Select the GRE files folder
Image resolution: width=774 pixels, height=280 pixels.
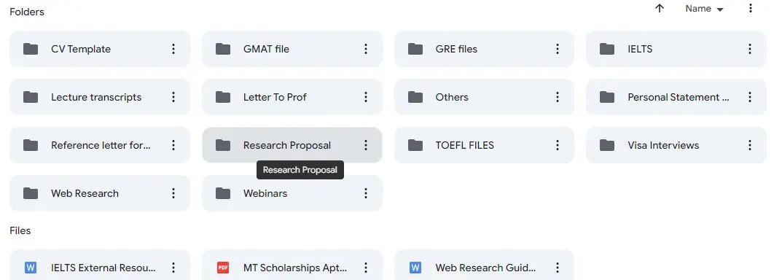point(484,49)
